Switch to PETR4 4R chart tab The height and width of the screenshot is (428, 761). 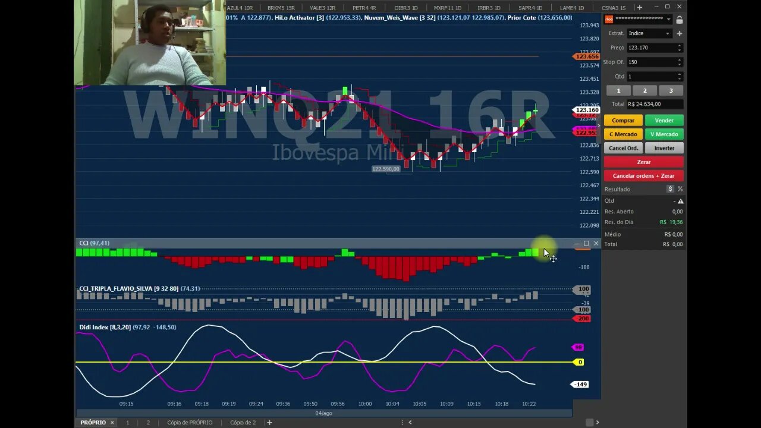pyautogui.click(x=364, y=8)
